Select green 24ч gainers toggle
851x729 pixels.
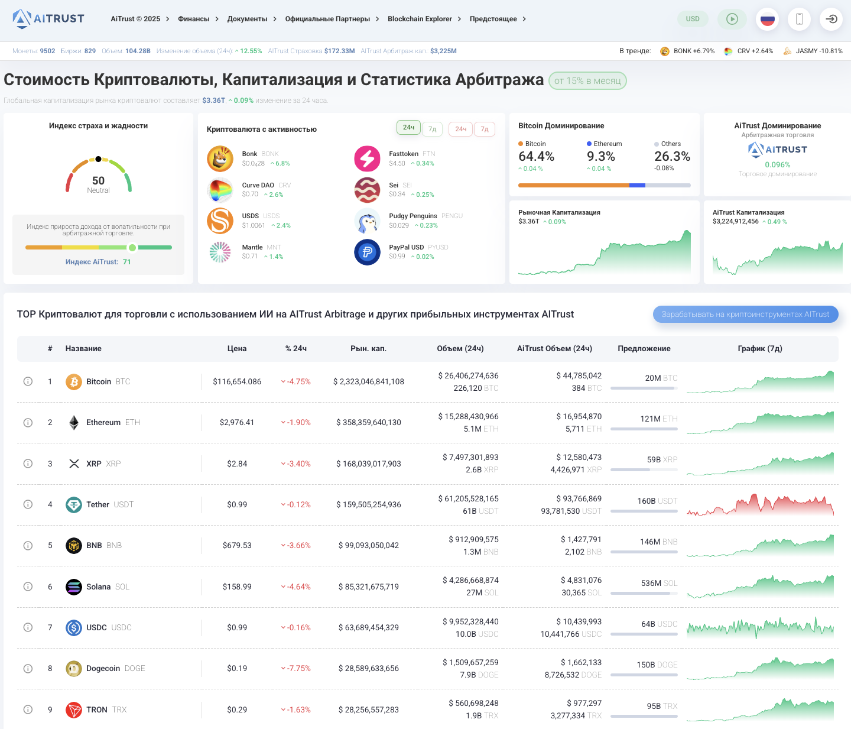click(408, 128)
